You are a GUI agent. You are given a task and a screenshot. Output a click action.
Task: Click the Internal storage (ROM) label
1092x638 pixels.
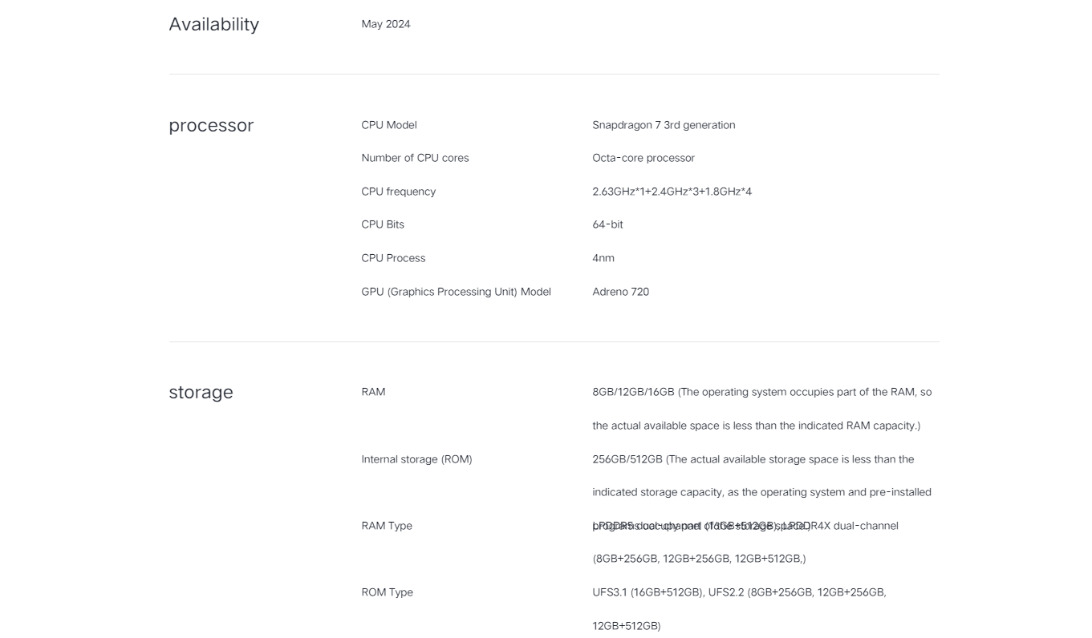(x=416, y=459)
